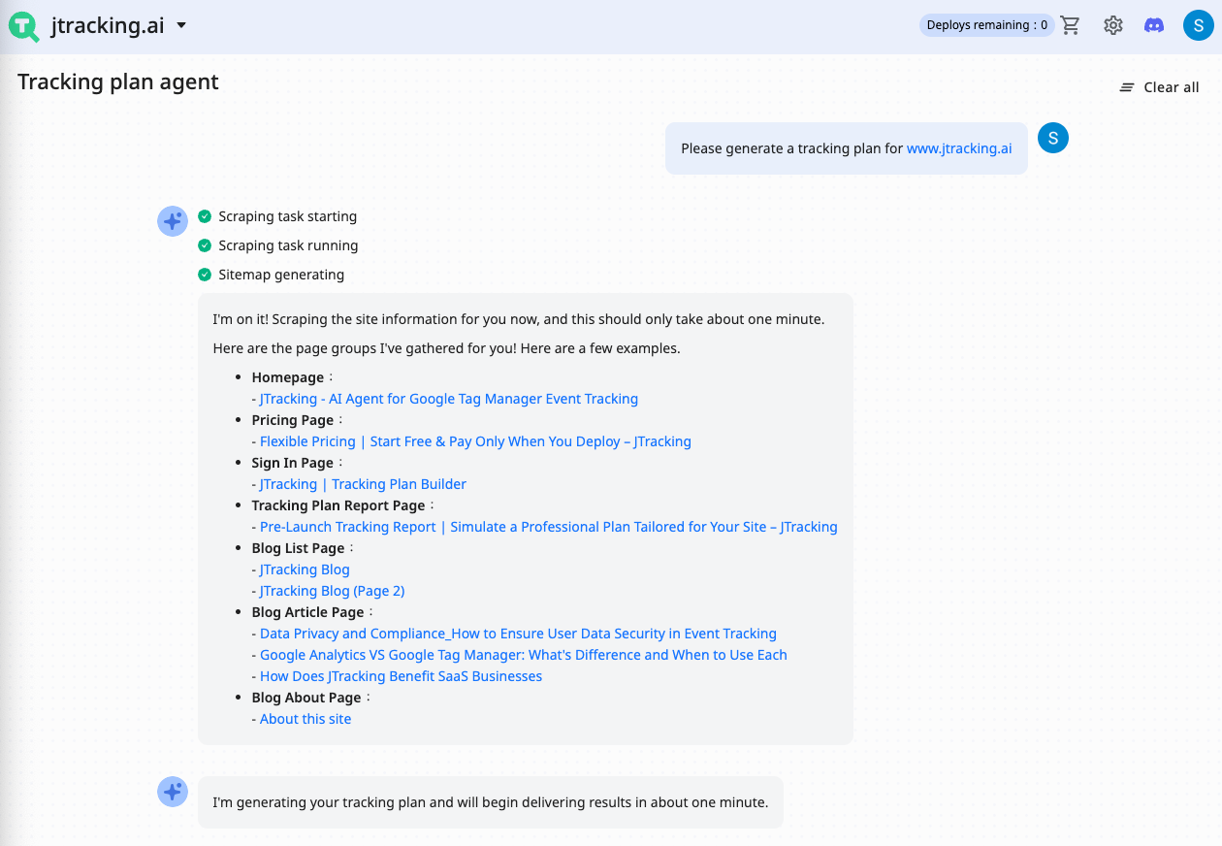This screenshot has width=1222, height=846.
Task: Open the About this site link
Action: coord(305,719)
